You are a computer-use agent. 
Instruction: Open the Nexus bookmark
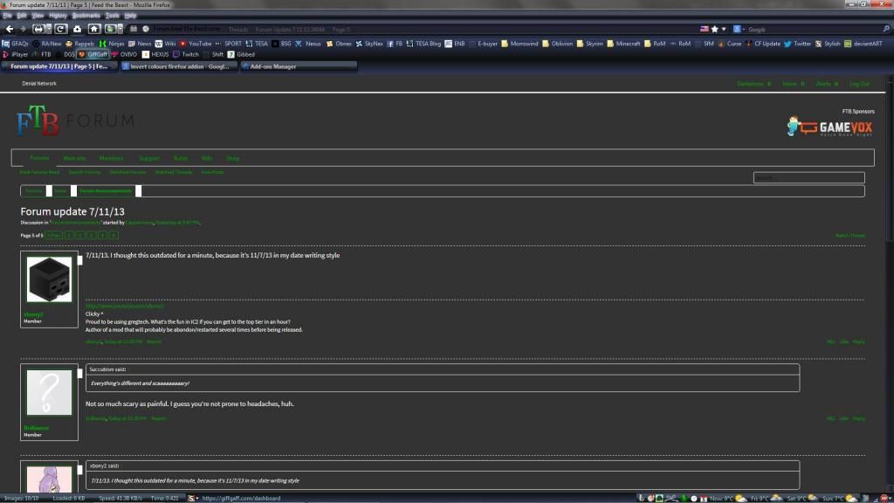(308, 44)
